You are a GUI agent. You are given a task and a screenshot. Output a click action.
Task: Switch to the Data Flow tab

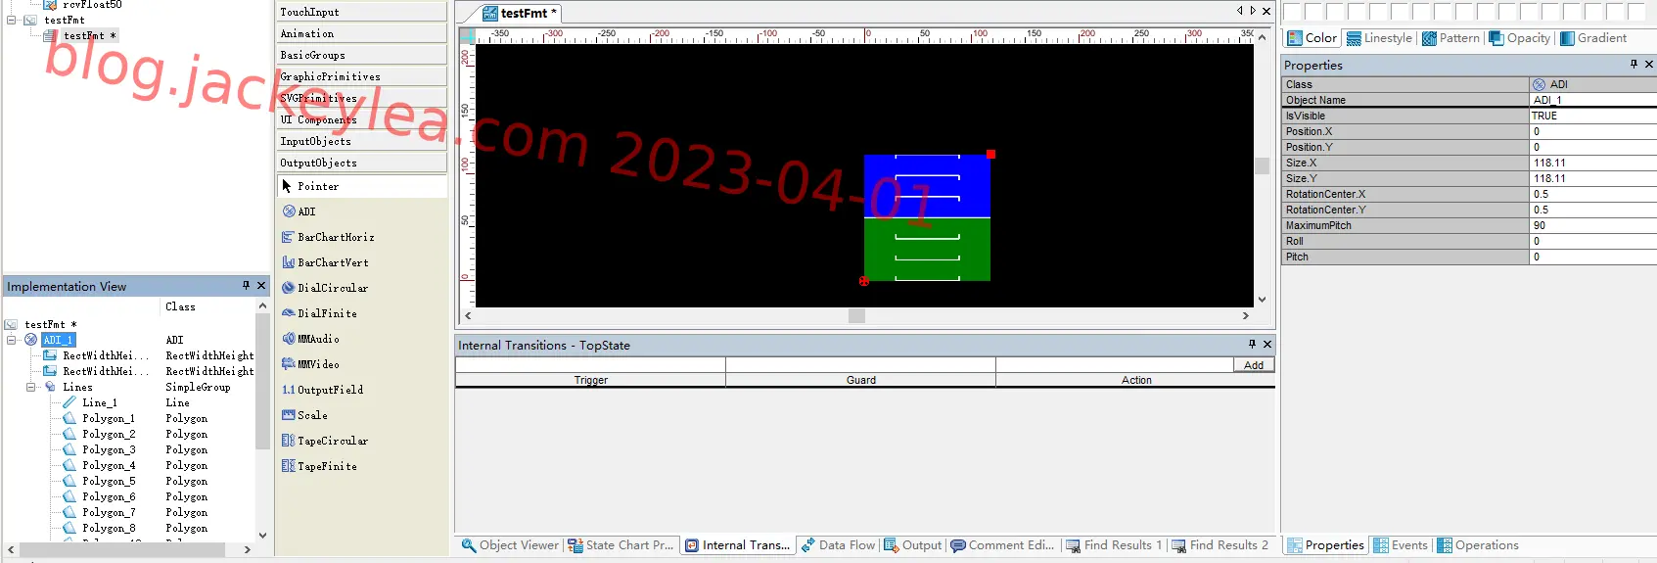pos(838,545)
